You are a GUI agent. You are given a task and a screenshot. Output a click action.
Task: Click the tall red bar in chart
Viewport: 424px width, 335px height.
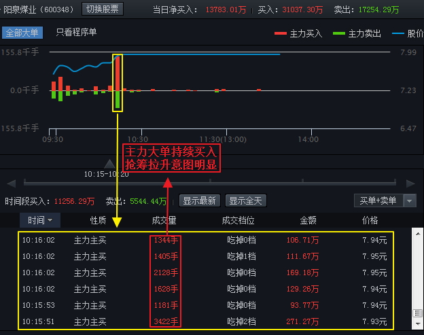coord(118,73)
